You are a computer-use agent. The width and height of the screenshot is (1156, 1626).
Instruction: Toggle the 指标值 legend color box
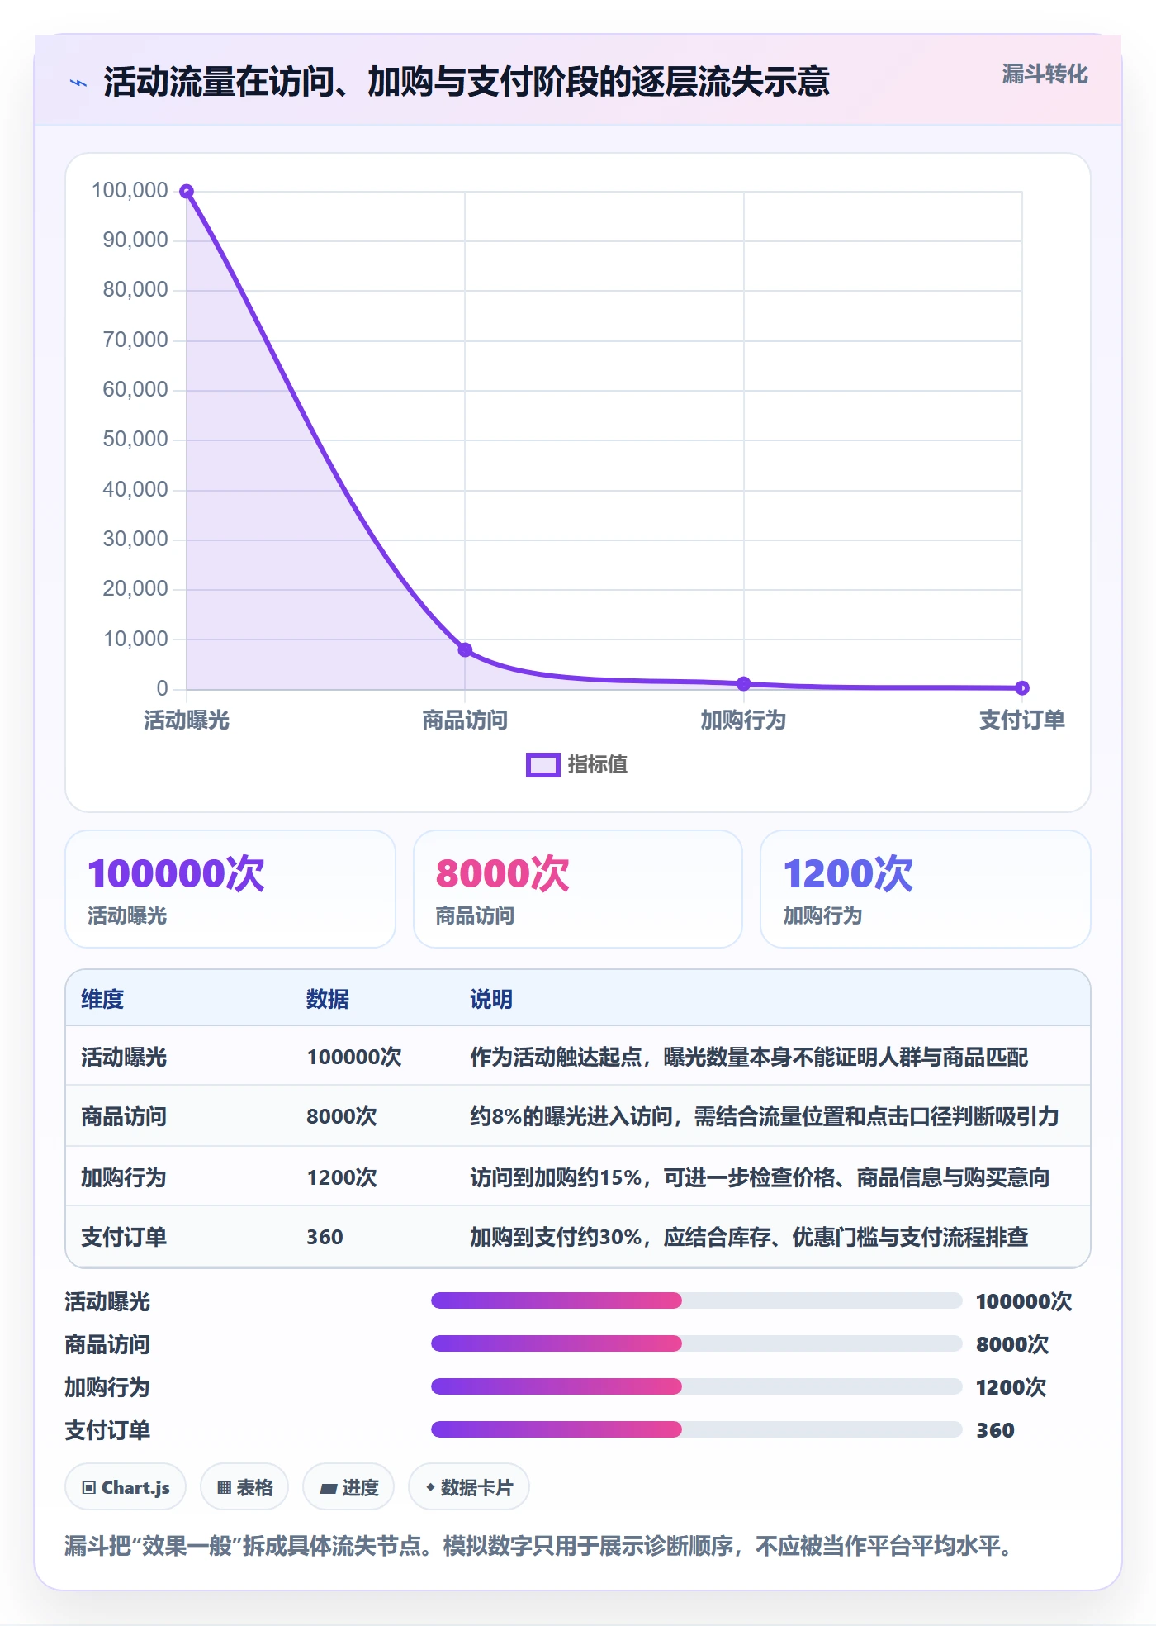point(542,765)
